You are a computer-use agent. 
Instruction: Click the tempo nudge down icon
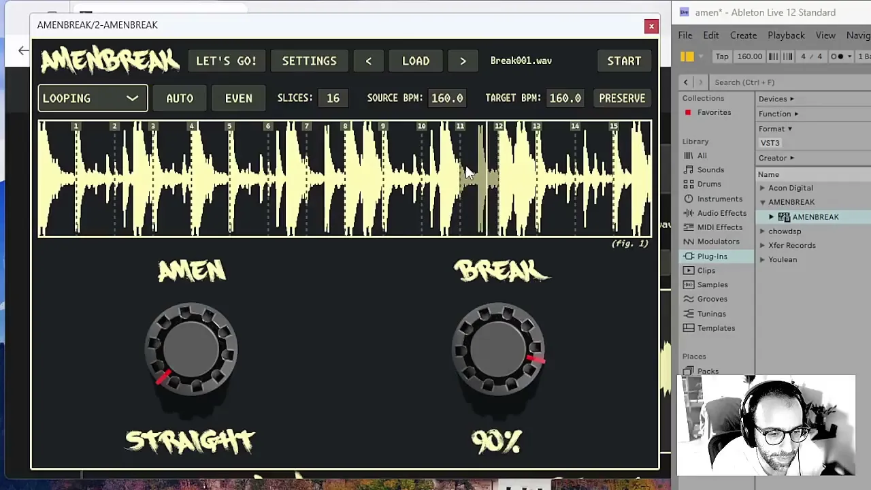(x=774, y=56)
